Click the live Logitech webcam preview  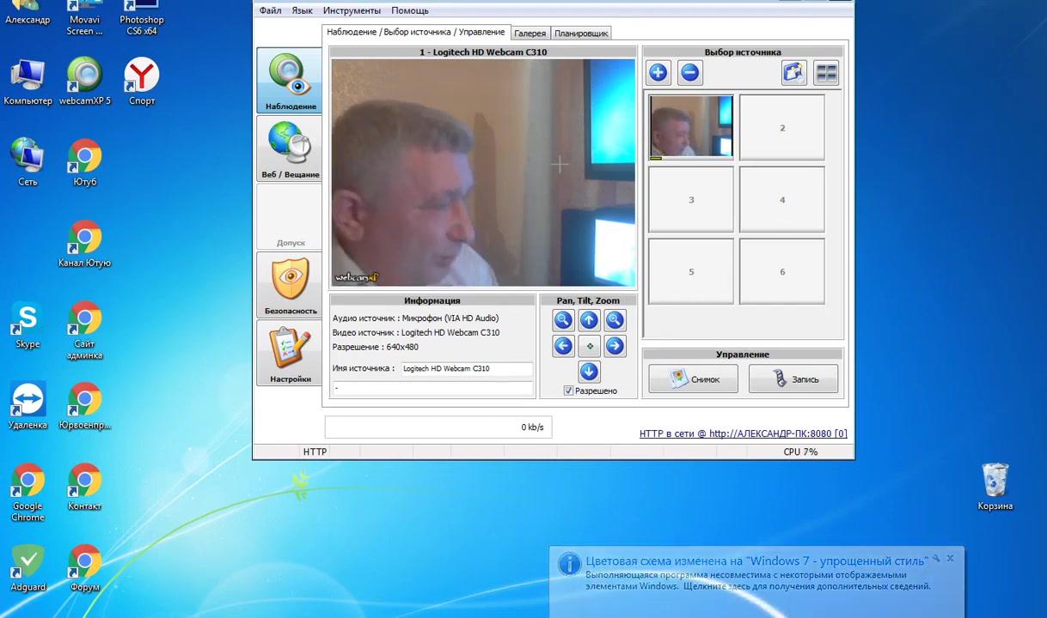pyautogui.click(x=483, y=173)
